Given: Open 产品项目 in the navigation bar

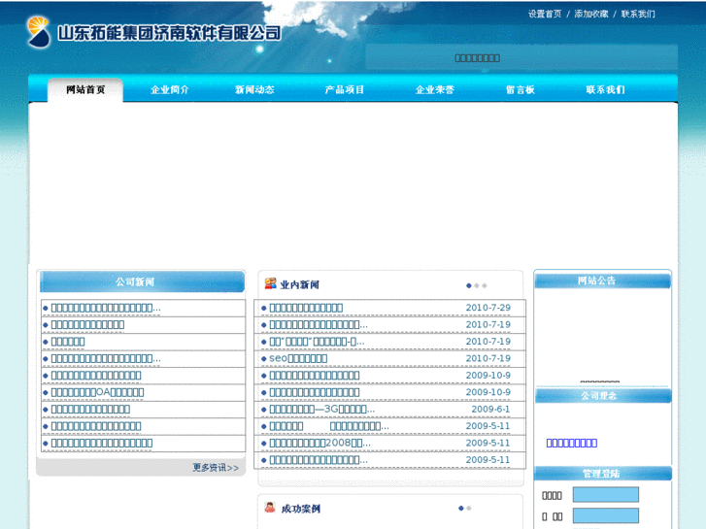Looking at the screenshot, I should [345, 89].
